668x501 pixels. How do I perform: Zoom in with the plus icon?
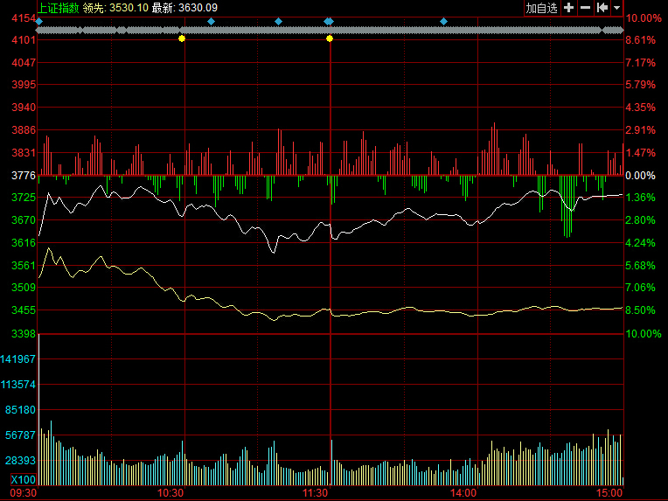(568, 8)
